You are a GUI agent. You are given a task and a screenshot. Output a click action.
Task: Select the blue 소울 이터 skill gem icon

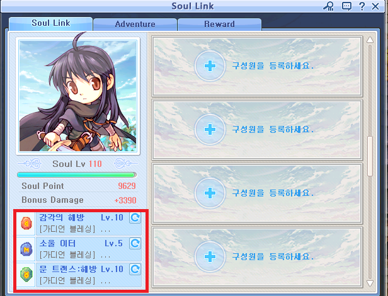(x=26, y=249)
